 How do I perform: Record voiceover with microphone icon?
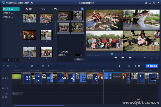[x=49, y=66]
